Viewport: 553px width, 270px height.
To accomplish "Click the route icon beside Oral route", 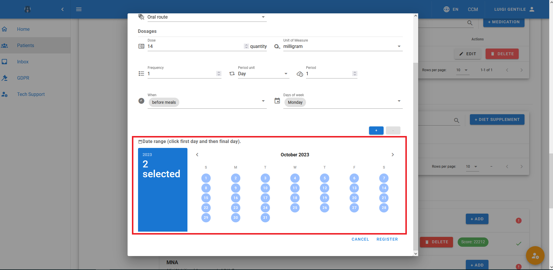I will click(x=141, y=17).
